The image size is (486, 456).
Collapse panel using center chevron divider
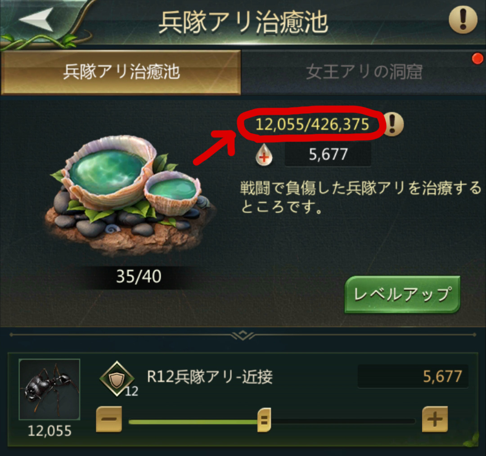click(243, 335)
